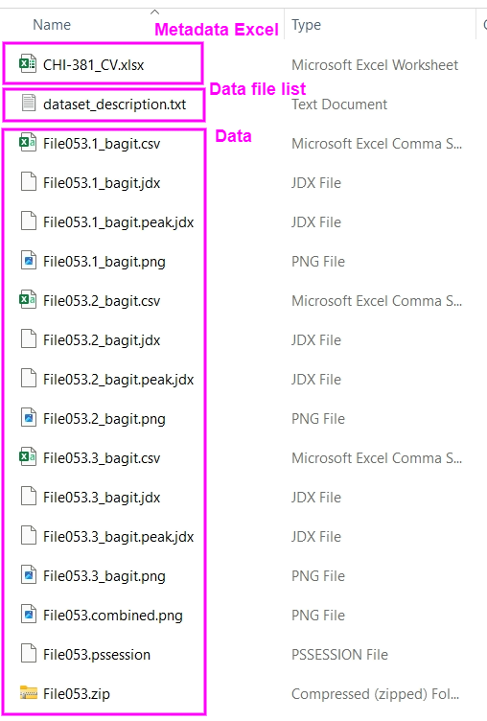Select file name File053.3_bagit.jdx
Image resolution: width=487 pixels, height=721 pixels.
click(x=102, y=498)
